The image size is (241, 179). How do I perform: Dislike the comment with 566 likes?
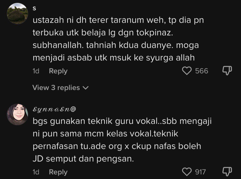(x=227, y=71)
